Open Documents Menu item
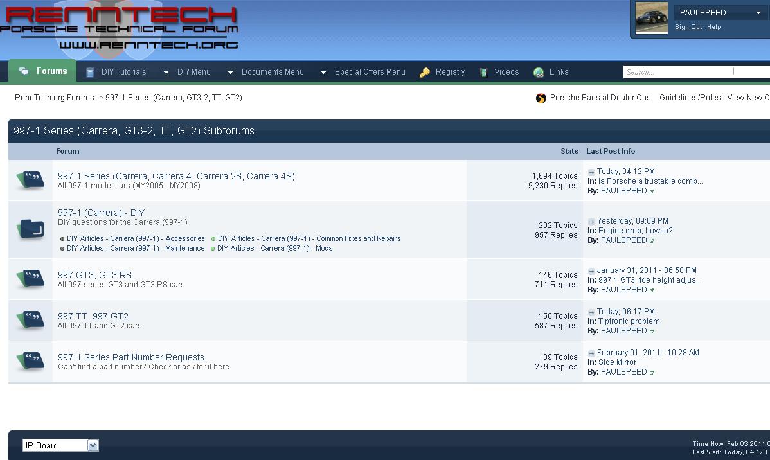This screenshot has width=770, height=460. click(x=273, y=72)
